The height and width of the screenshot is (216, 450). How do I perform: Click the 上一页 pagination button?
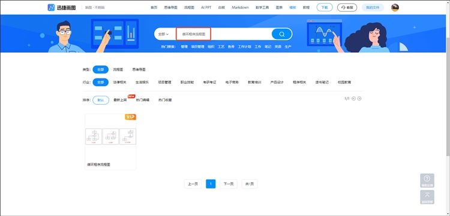click(x=193, y=184)
